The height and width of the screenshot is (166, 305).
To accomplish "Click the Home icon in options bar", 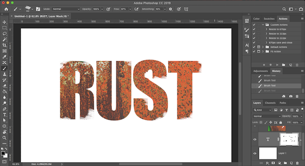I will click(6, 9).
